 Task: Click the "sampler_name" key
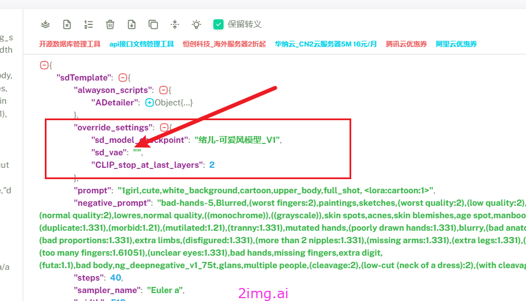107,290
